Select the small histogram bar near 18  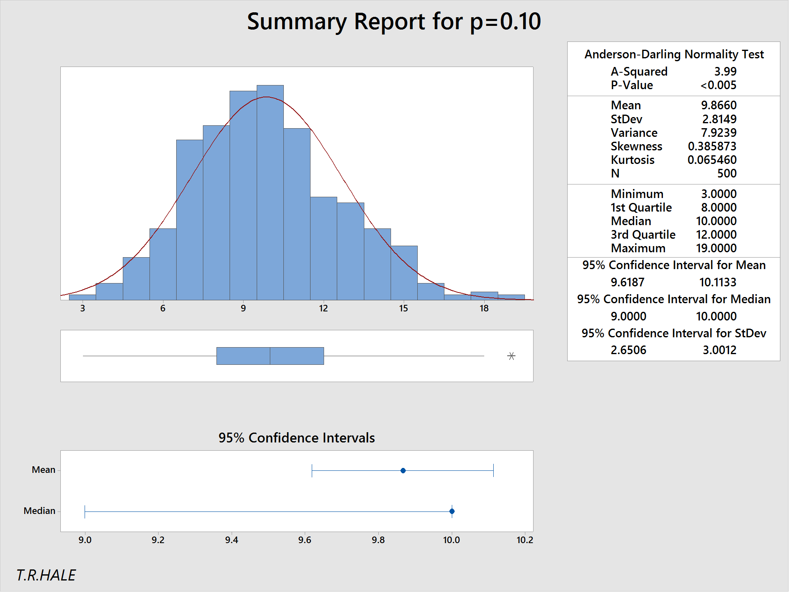(x=484, y=296)
